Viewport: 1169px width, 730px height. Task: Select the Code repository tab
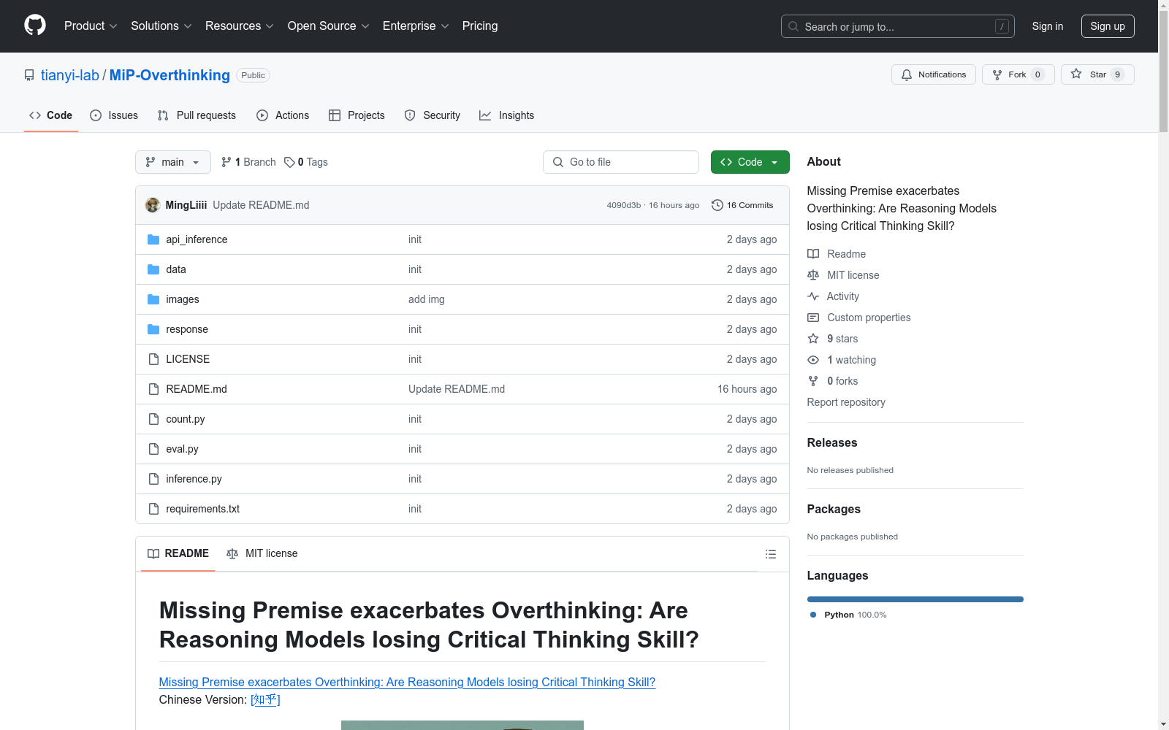coord(50,115)
